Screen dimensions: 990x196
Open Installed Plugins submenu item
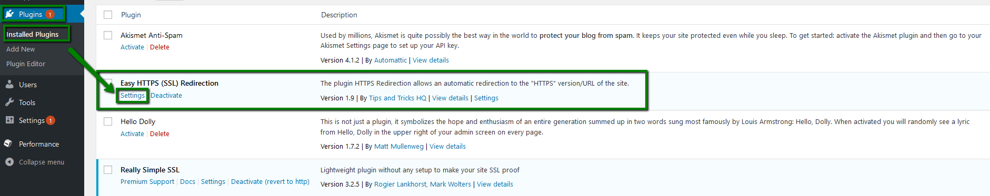(33, 34)
